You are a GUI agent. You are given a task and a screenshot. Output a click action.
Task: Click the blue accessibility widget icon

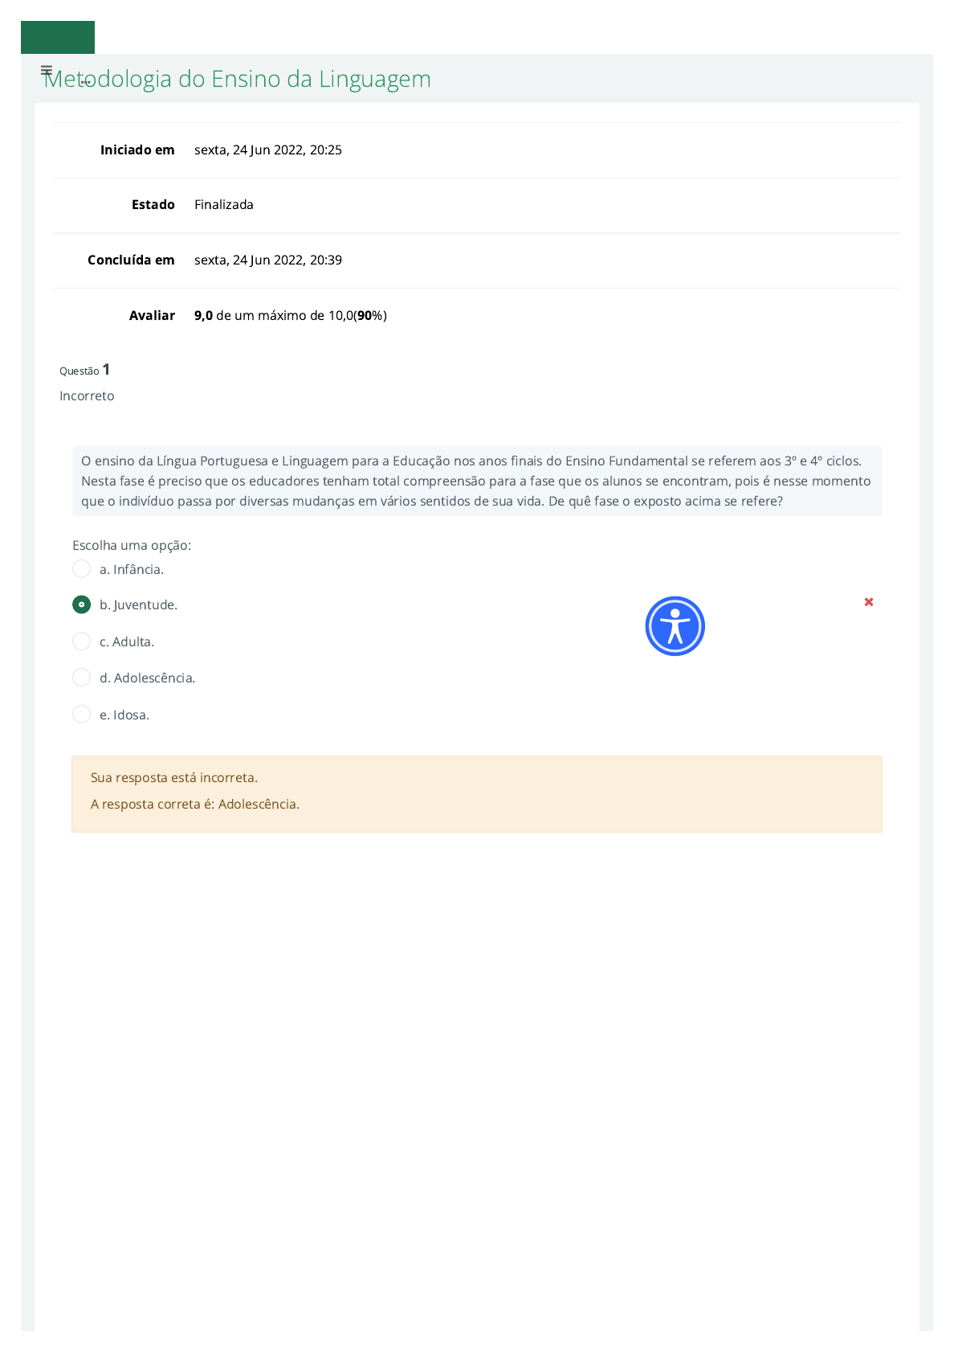coord(675,626)
